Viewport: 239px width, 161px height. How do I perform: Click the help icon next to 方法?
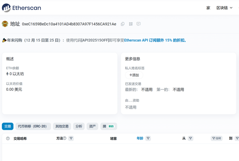coord(65,138)
